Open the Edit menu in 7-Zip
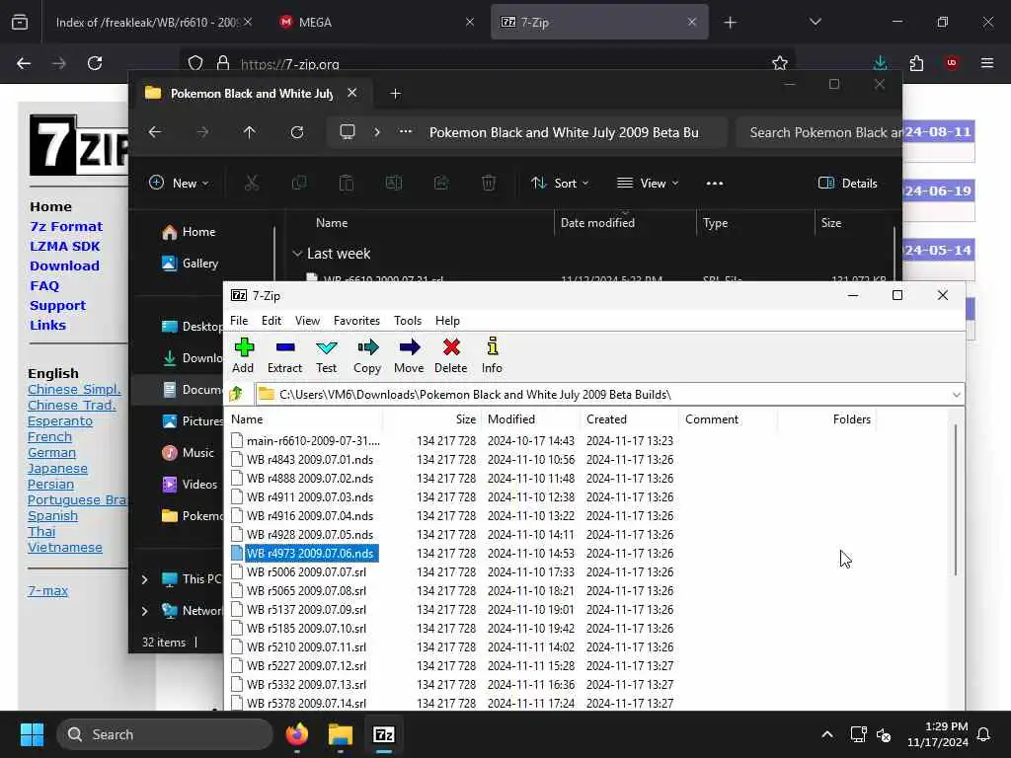The image size is (1011, 758). (272, 321)
